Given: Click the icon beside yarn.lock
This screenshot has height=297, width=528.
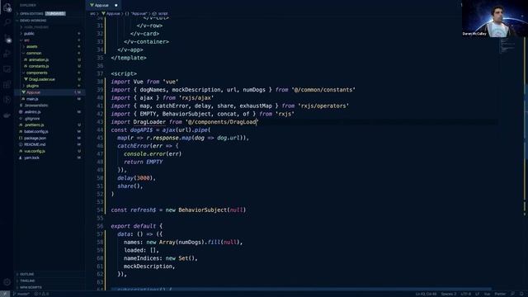Looking at the screenshot, I should [21, 158].
